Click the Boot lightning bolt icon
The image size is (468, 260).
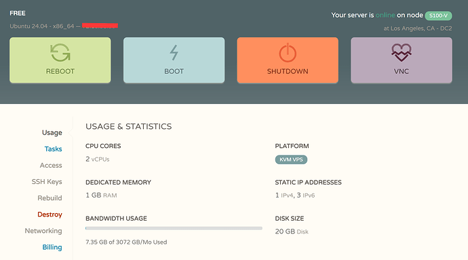click(x=174, y=52)
